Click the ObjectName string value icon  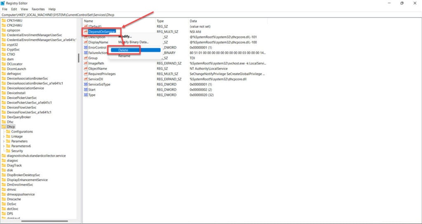[86, 69]
